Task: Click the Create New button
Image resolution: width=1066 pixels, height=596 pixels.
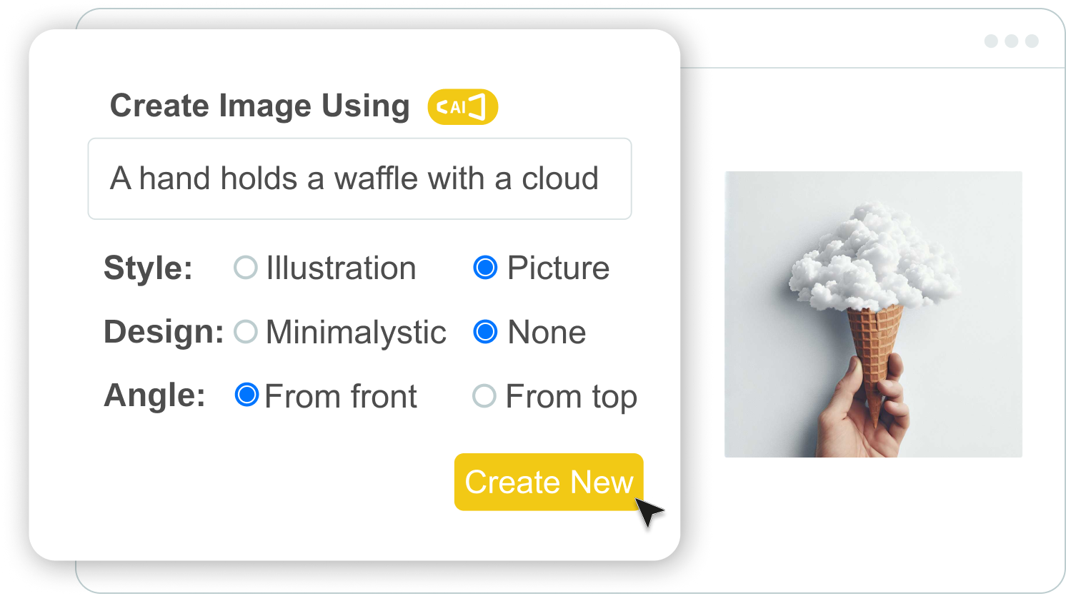Action: (549, 482)
